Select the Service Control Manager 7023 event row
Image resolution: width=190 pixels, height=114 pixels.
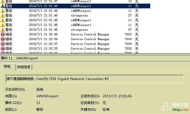click(x=75, y=34)
